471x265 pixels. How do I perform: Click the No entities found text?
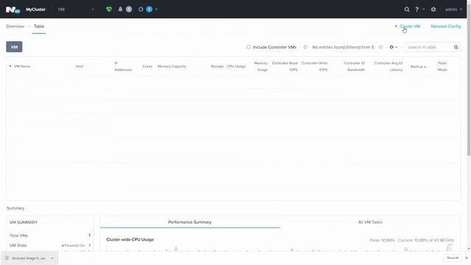click(343, 47)
